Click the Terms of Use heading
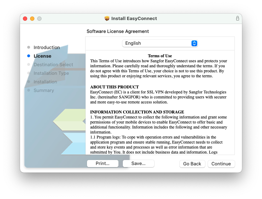Screen dimensions: 262x199 [160, 56]
